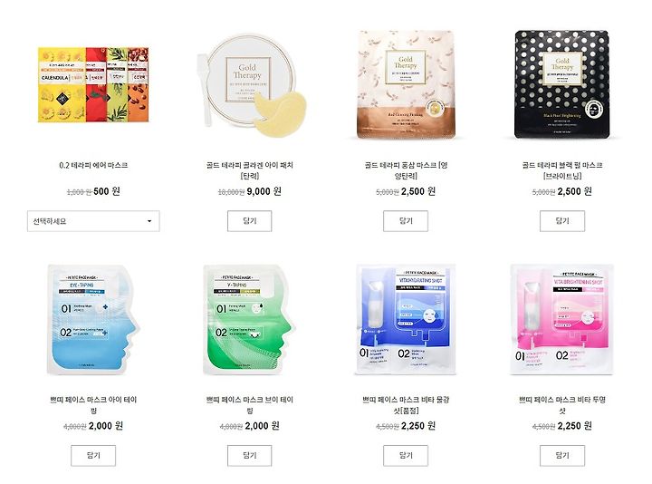Open the 쁘띠 페이스 마스크 비타 투명 샷 link

click(562, 405)
